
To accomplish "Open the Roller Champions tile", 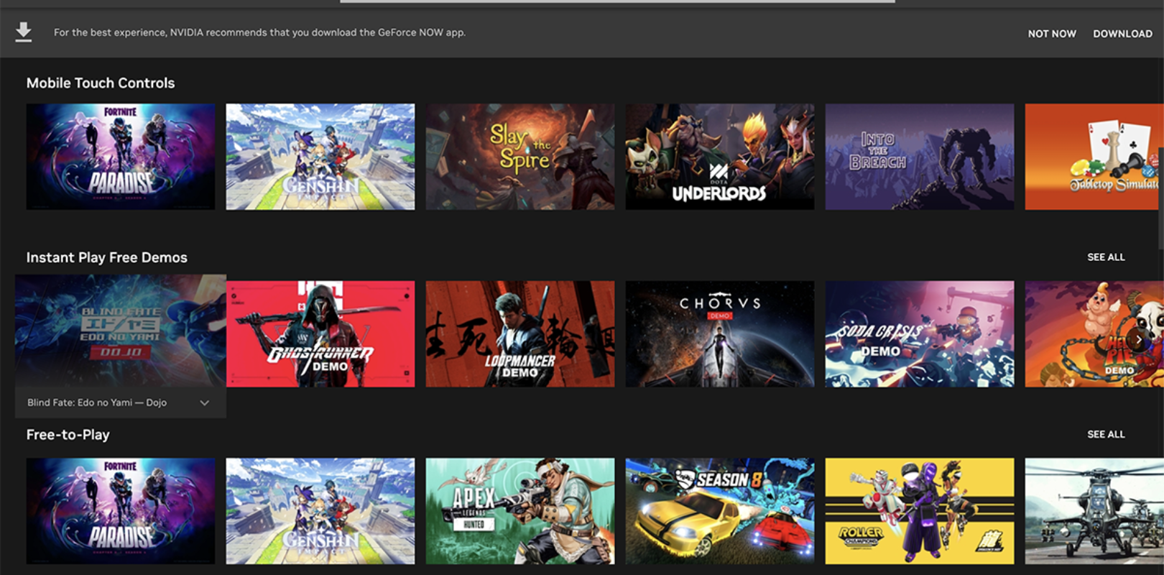I will pos(920,511).
